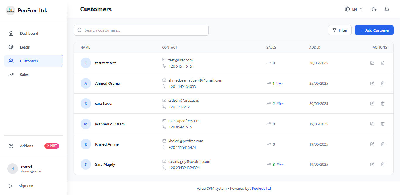Open the Addons section marked HOT
The height and width of the screenshot is (195, 400).
click(27, 146)
